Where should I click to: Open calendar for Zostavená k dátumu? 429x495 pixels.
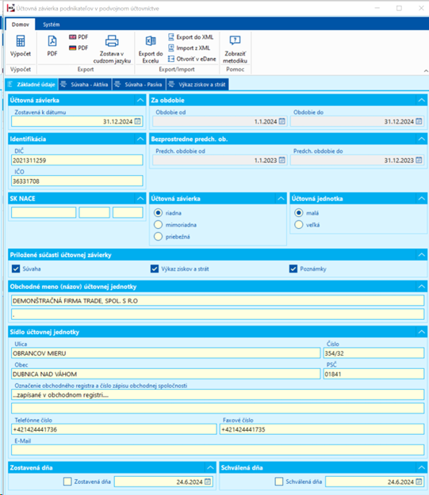[137, 121]
